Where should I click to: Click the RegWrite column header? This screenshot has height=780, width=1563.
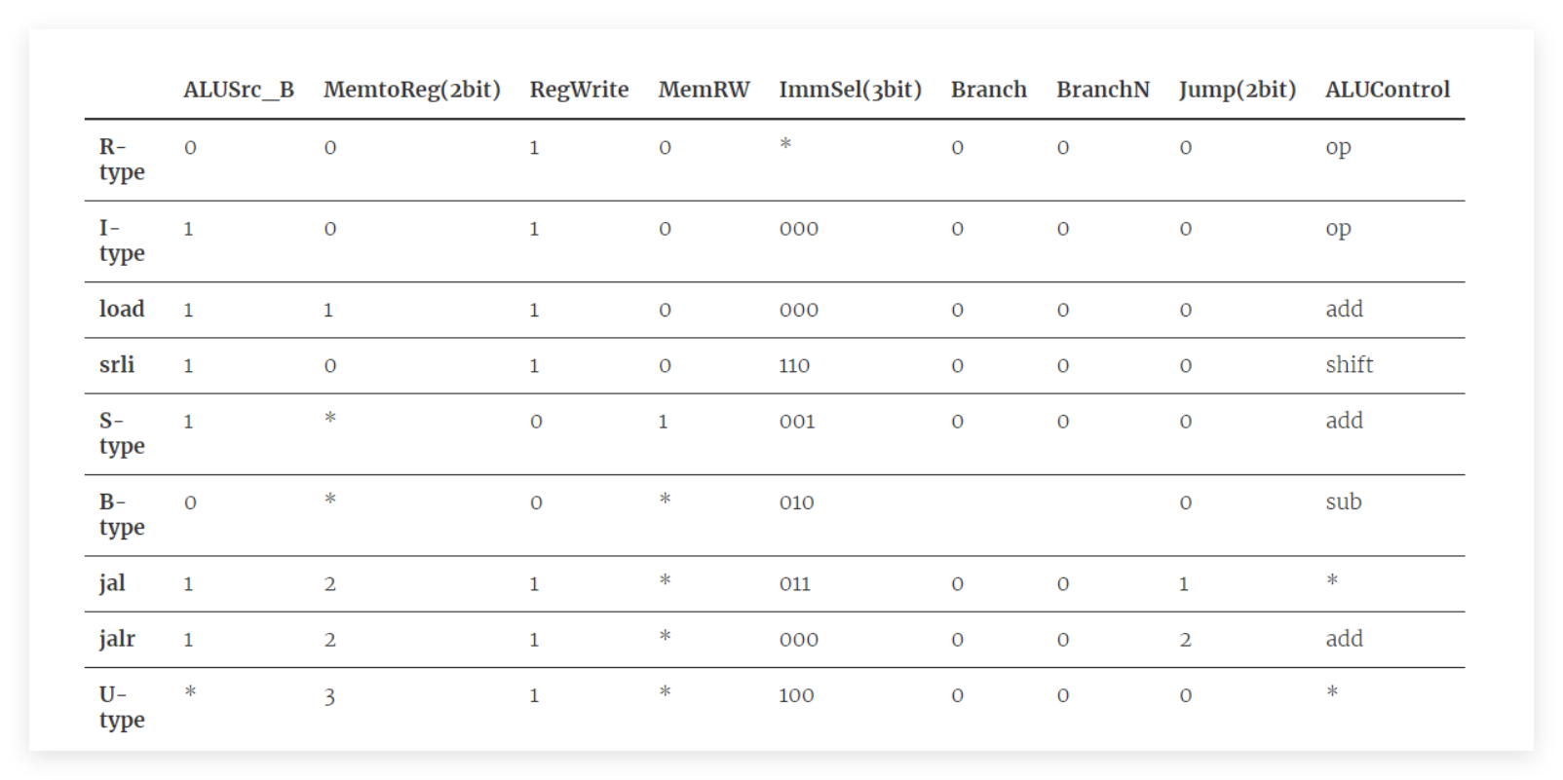click(x=579, y=90)
